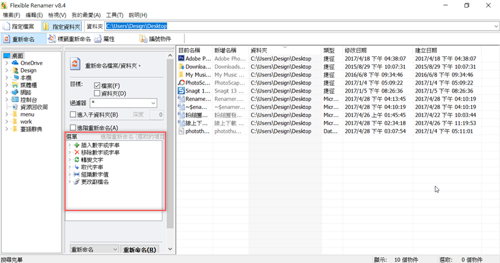Click the red X 移除數字或字串 icon

point(76,152)
